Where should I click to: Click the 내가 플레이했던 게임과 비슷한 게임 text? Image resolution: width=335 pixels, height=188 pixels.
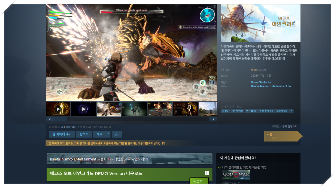[x=245, y=167]
